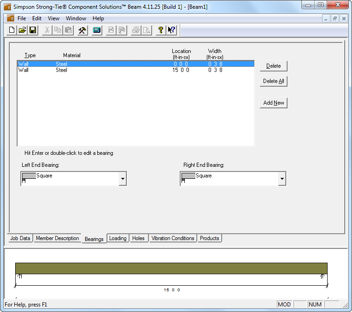Screen dimensions: 352x312
Task: Select the Wall Steel row at location 15 0 0
Action: [136, 70]
